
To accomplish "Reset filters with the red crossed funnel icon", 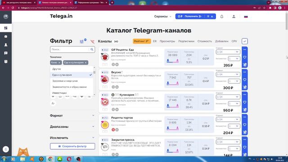I will (92, 42).
